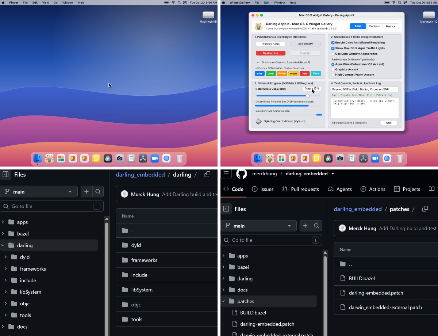
Task: Focus the Go to file field on the patches page
Action: tap(272, 240)
